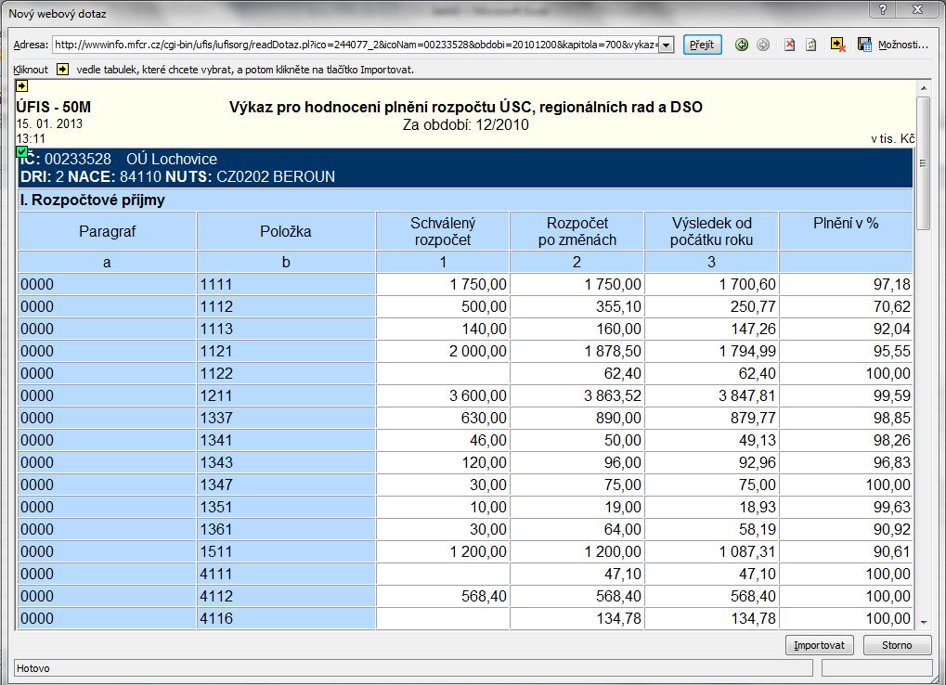Click the Importovat button
946x685 pixels.
[x=819, y=645]
